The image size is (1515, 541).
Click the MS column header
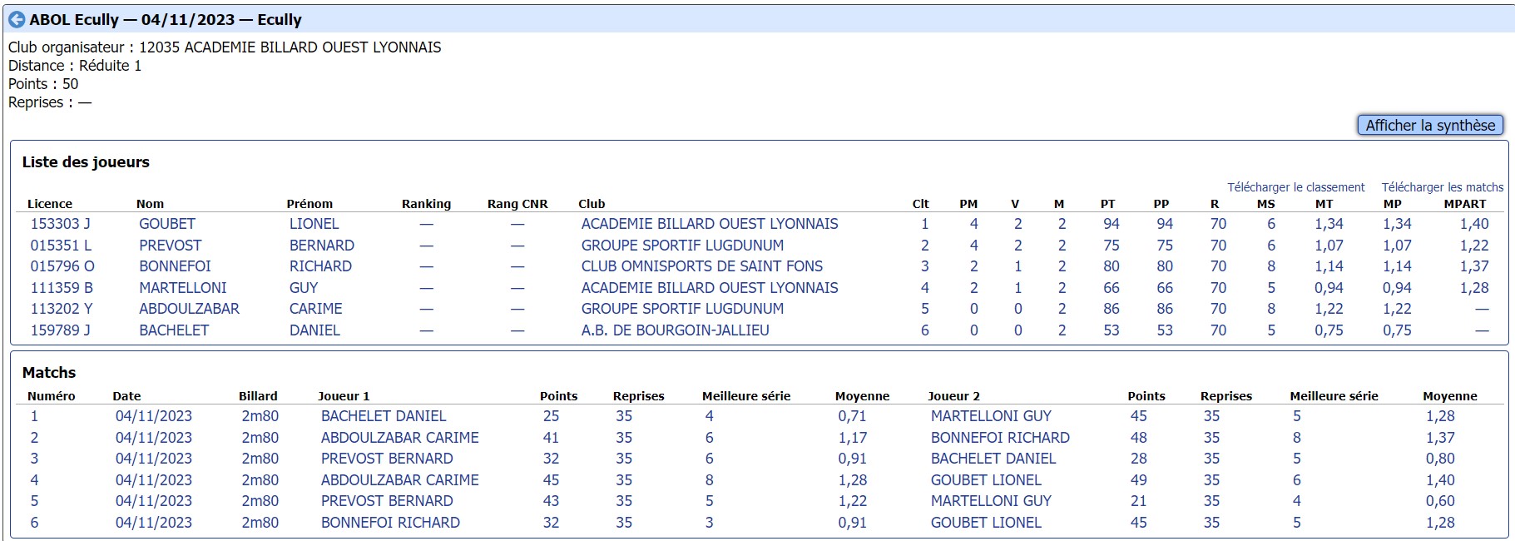1265,204
